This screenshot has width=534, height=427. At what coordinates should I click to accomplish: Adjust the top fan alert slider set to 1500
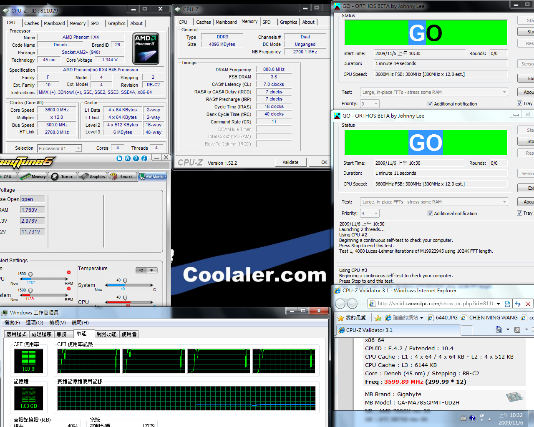tap(30, 275)
